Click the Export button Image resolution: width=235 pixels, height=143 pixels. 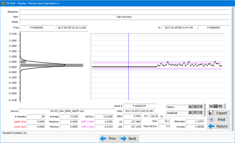[218, 113]
